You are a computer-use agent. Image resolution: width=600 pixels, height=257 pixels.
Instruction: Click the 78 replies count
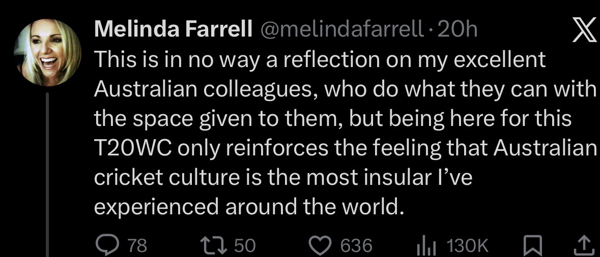[x=137, y=246]
